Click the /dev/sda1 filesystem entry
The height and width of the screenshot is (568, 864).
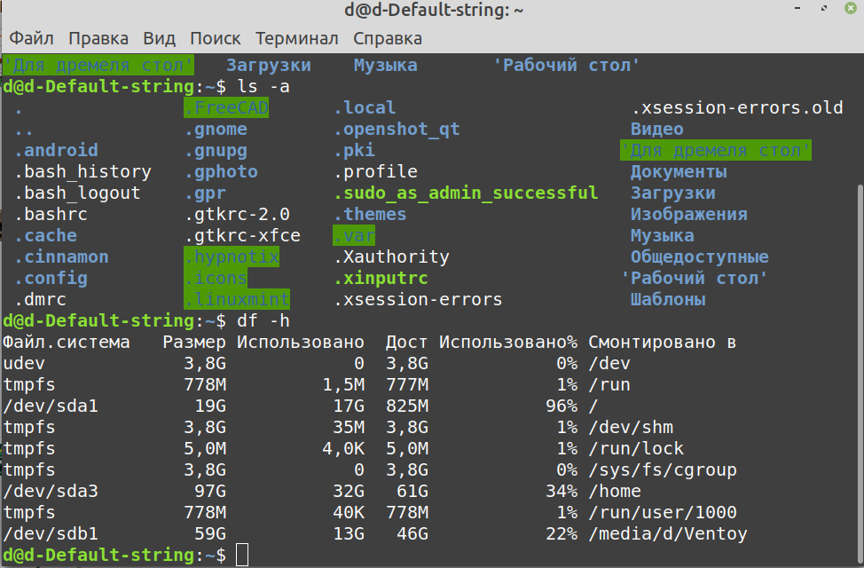(x=38, y=406)
